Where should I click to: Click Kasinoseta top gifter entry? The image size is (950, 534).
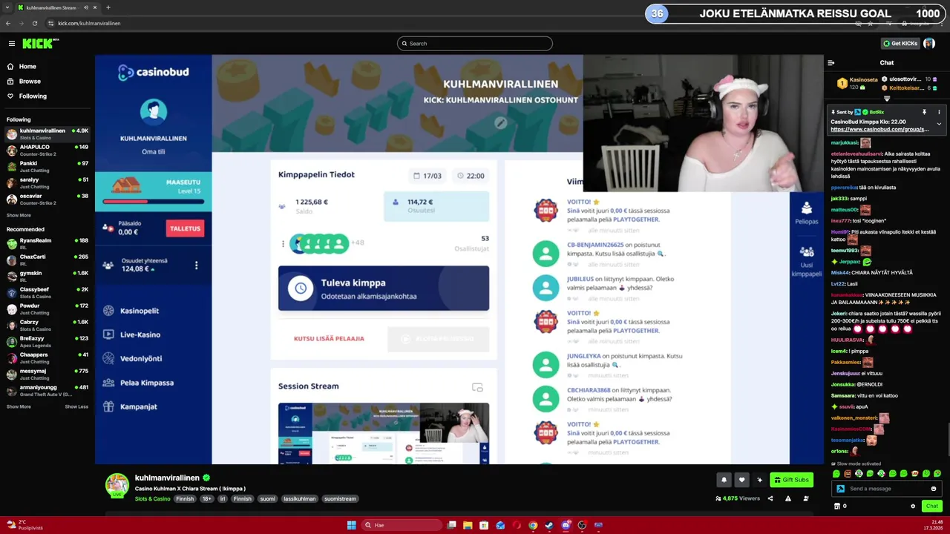[x=857, y=83]
